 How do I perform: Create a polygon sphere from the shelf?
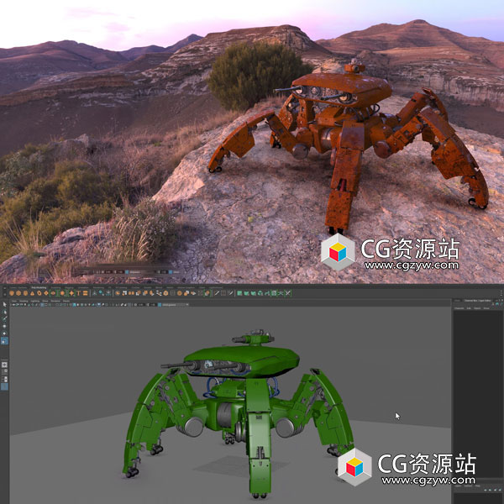12,293
